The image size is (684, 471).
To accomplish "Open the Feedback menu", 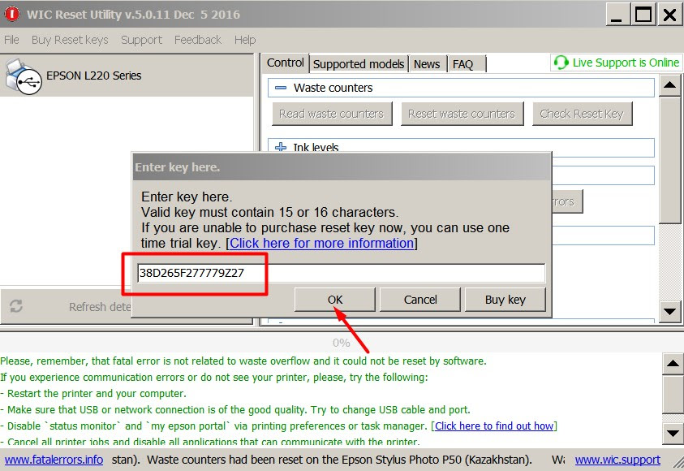I will [x=198, y=40].
